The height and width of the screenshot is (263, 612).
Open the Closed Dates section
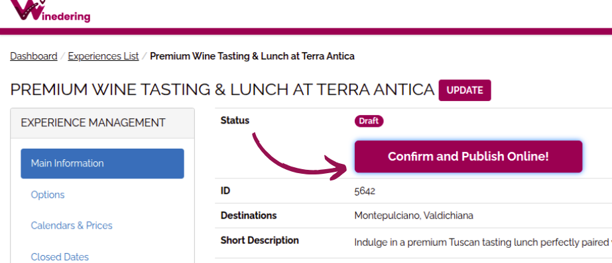pos(60,257)
